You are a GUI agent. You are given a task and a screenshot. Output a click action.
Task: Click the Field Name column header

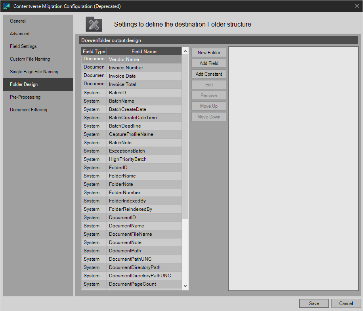[x=144, y=52]
